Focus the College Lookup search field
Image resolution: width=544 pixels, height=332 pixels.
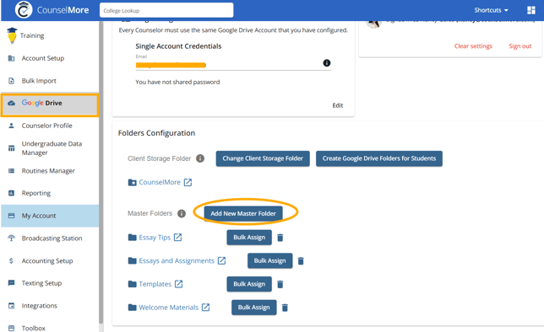pos(166,10)
